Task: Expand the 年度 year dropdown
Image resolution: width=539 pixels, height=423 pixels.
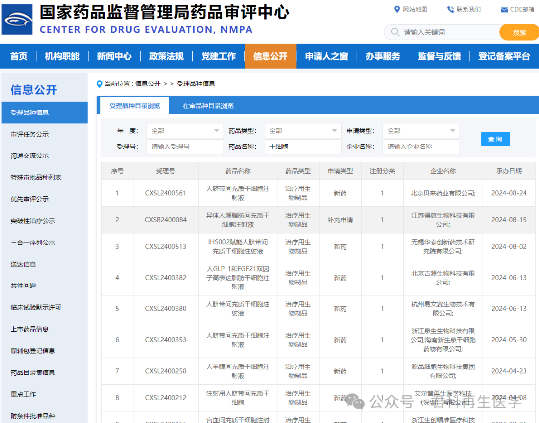Action: (185, 131)
